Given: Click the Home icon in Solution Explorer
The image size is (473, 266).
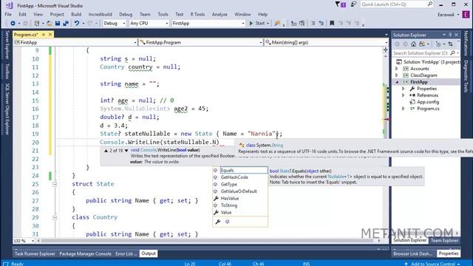Looking at the screenshot, I should [413, 44].
